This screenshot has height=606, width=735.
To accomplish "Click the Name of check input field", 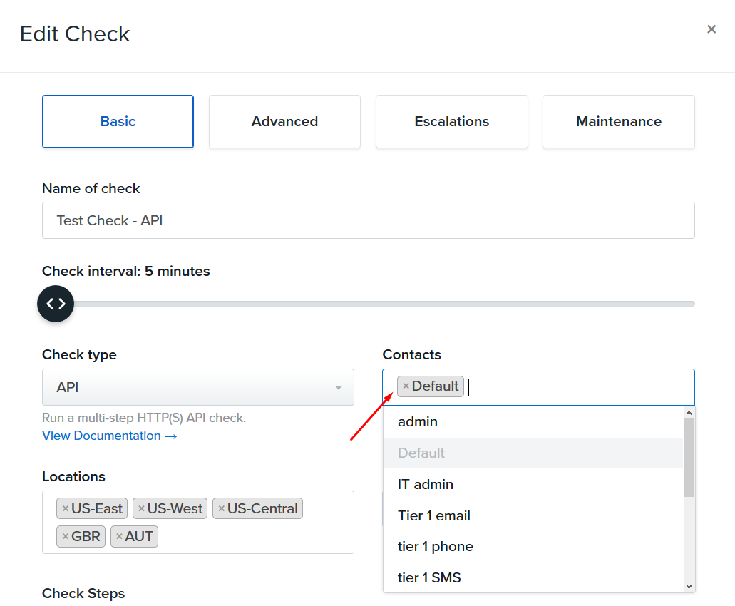I will point(368,220).
